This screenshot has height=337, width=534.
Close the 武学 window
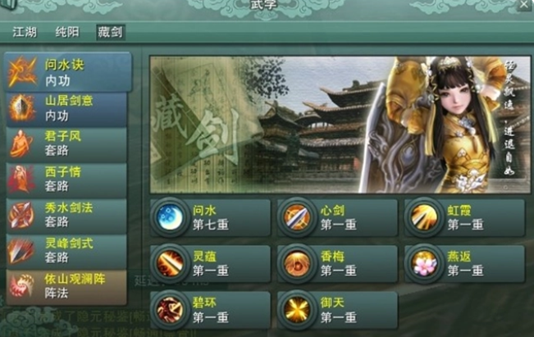click(524, 5)
